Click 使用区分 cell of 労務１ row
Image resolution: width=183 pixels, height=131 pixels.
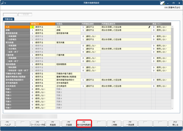click(x=43, y=89)
